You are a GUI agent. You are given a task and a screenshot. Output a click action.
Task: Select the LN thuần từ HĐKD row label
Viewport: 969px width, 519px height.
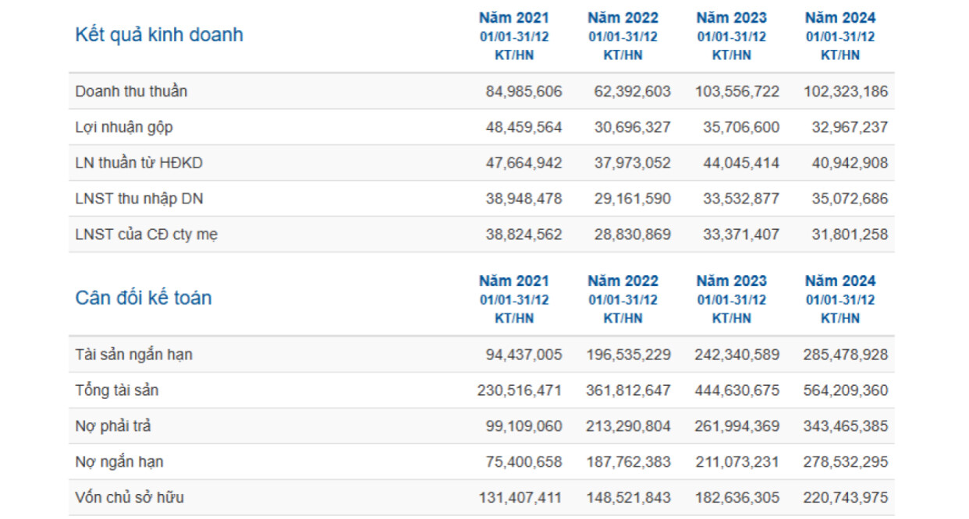click(139, 163)
